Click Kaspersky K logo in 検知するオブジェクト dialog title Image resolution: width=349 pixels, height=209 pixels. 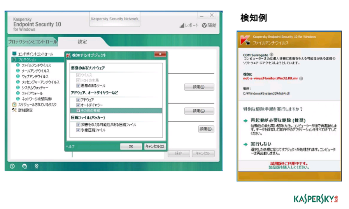(68, 55)
